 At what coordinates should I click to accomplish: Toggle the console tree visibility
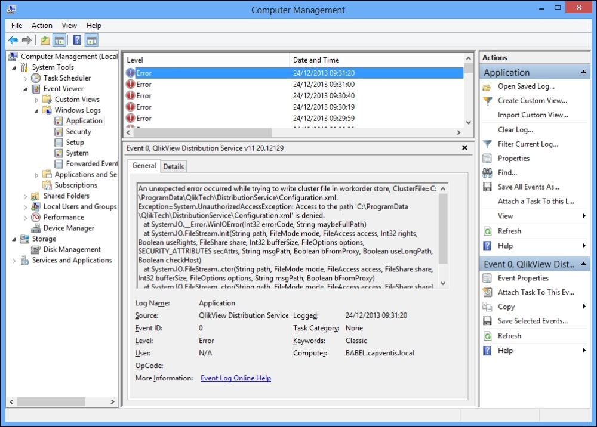[60, 40]
